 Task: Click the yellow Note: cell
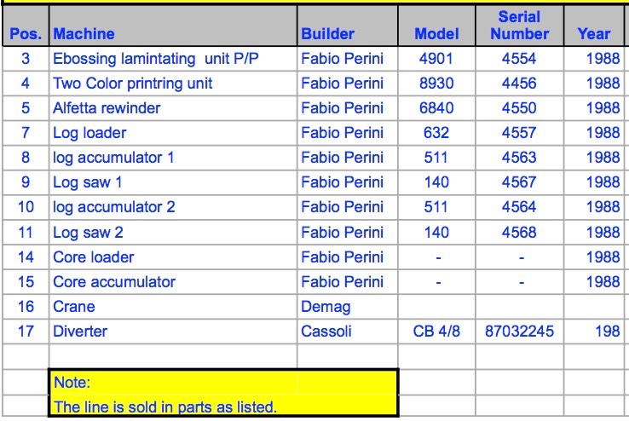[223, 382]
